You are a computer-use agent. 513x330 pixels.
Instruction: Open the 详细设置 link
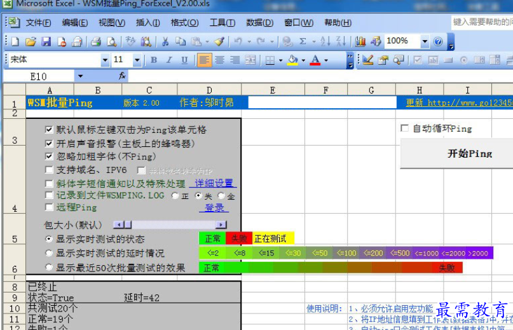(213, 183)
